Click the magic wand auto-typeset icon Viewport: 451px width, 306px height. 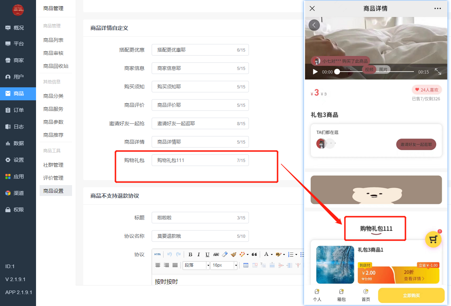coord(242,254)
